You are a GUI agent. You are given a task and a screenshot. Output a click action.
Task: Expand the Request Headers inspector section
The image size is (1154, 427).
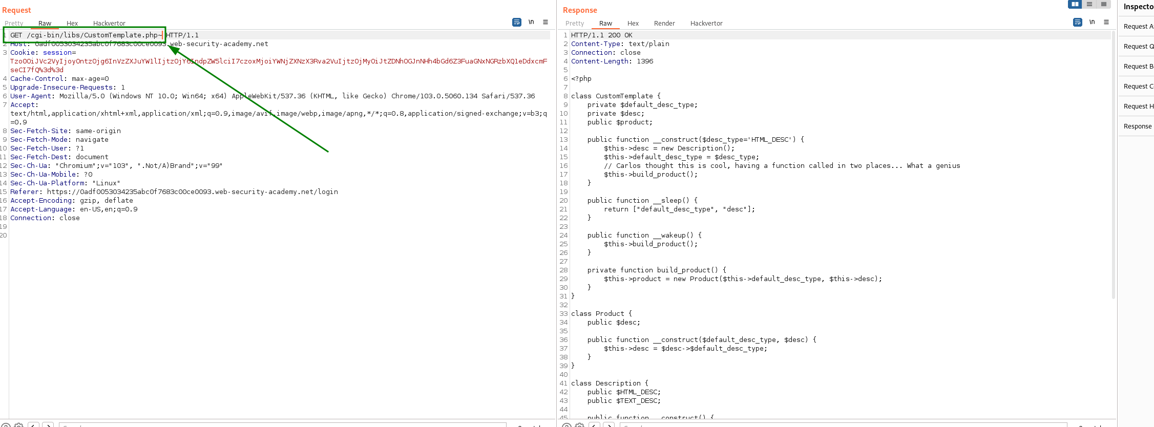[1138, 106]
